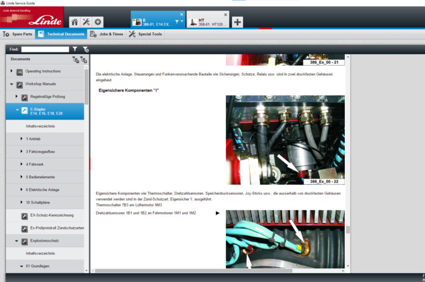
Task: Switch to the E 386-01 vehicle tab
Action: click(x=158, y=19)
